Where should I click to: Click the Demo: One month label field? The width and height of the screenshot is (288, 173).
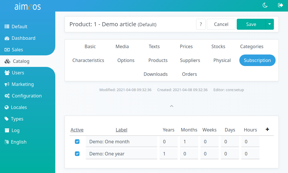click(122, 142)
